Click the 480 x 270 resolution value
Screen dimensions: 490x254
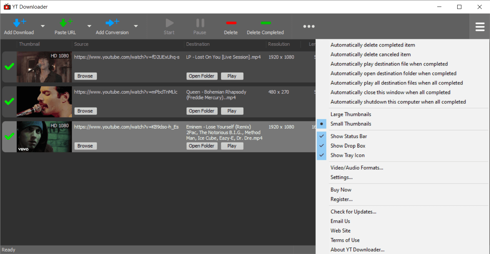(279, 92)
